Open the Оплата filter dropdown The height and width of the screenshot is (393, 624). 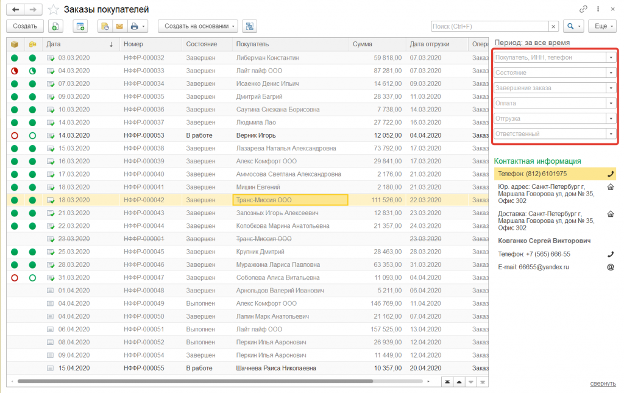coord(611,103)
